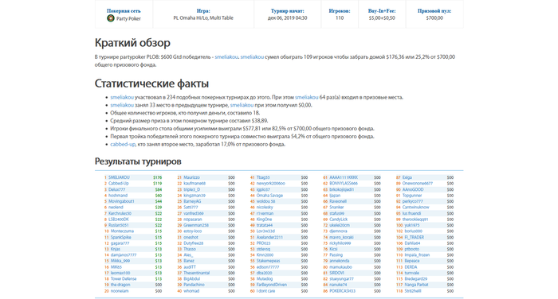
Task: Select player Knjas ranked 13th
Action: (116, 249)
